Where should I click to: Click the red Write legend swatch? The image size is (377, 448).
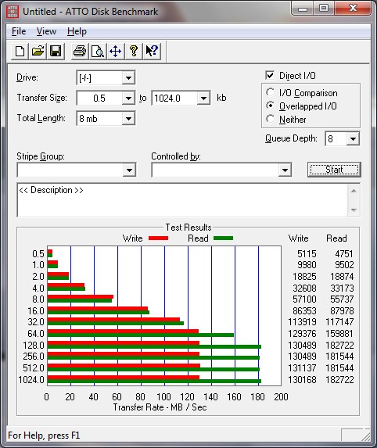click(158, 238)
